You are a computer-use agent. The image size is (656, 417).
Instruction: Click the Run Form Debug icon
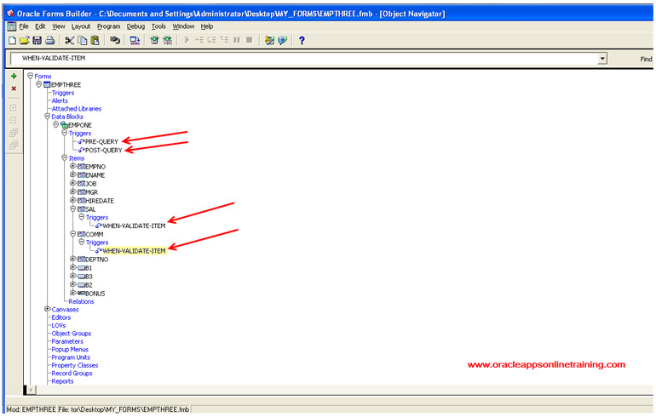[167, 41]
